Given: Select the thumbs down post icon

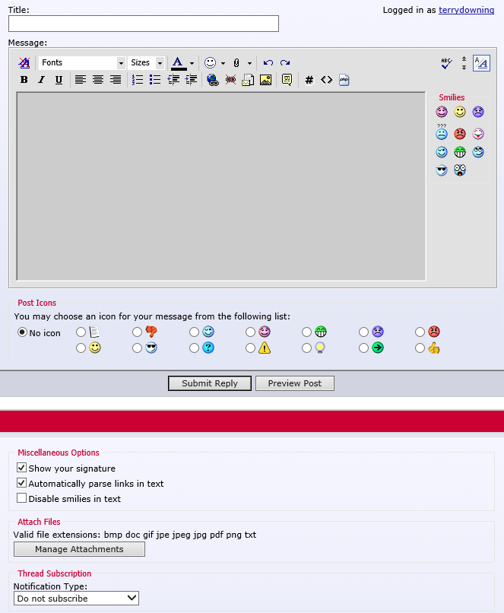Looking at the screenshot, I should click(137, 332).
